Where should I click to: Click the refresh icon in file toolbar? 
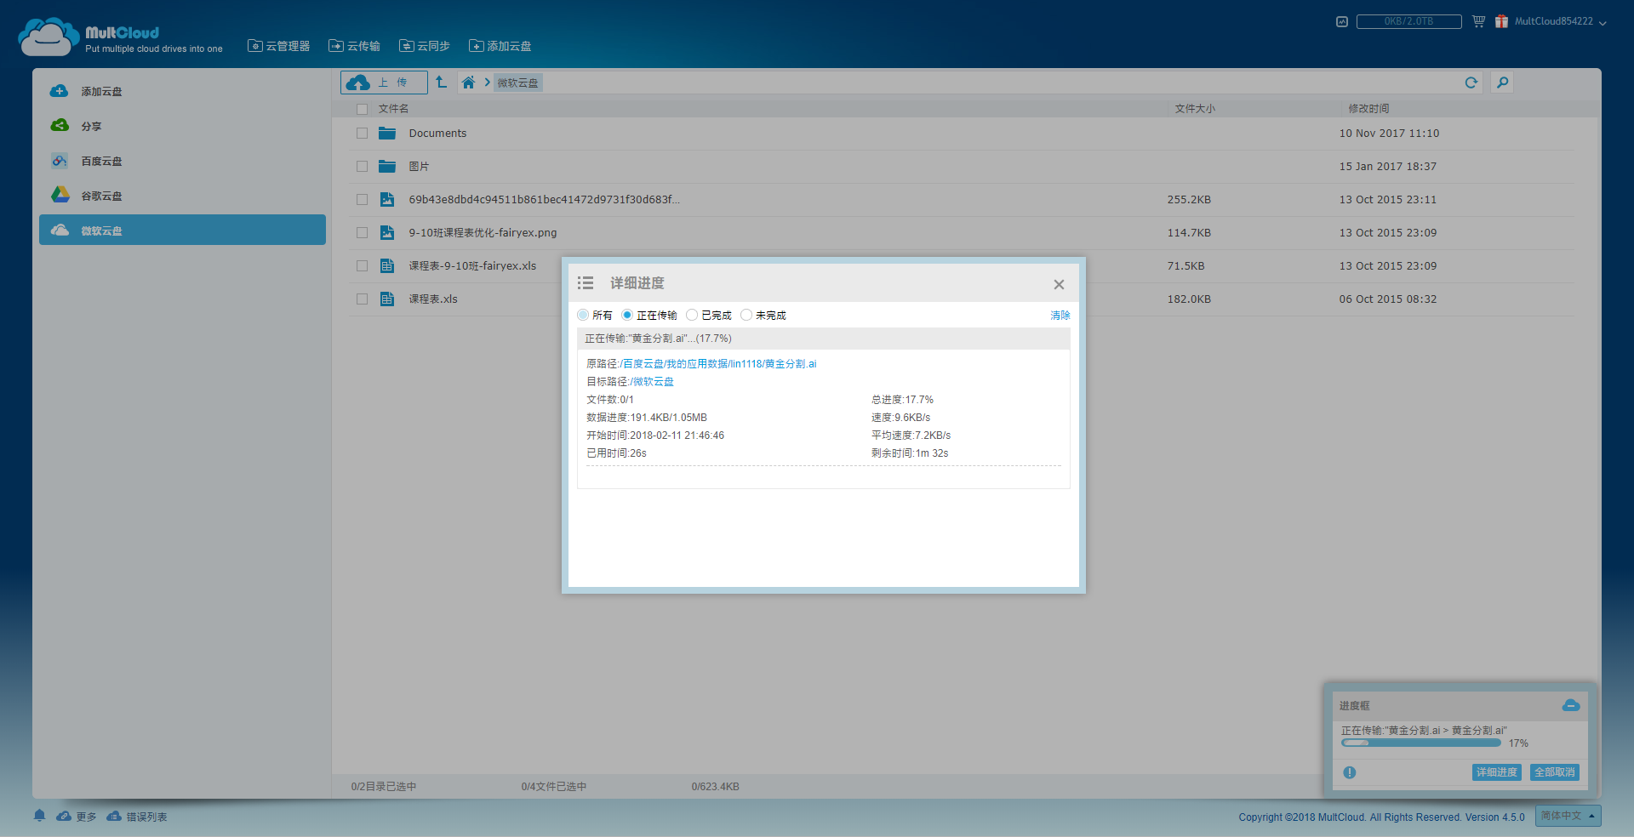[1471, 83]
